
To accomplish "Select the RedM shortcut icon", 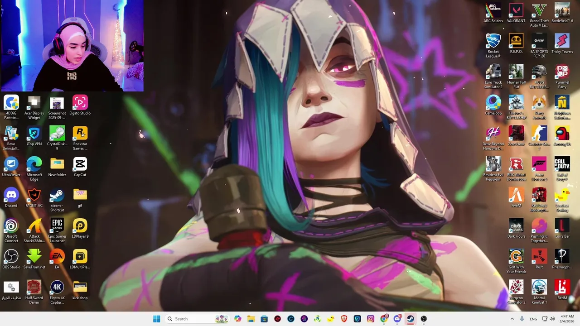I will click(x=562, y=290).
